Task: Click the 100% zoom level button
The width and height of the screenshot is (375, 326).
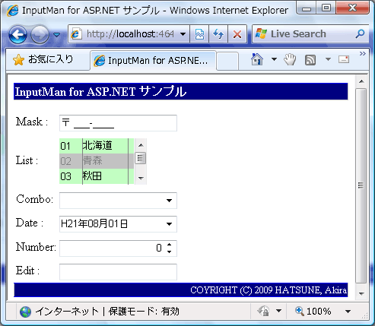Action: click(x=313, y=311)
